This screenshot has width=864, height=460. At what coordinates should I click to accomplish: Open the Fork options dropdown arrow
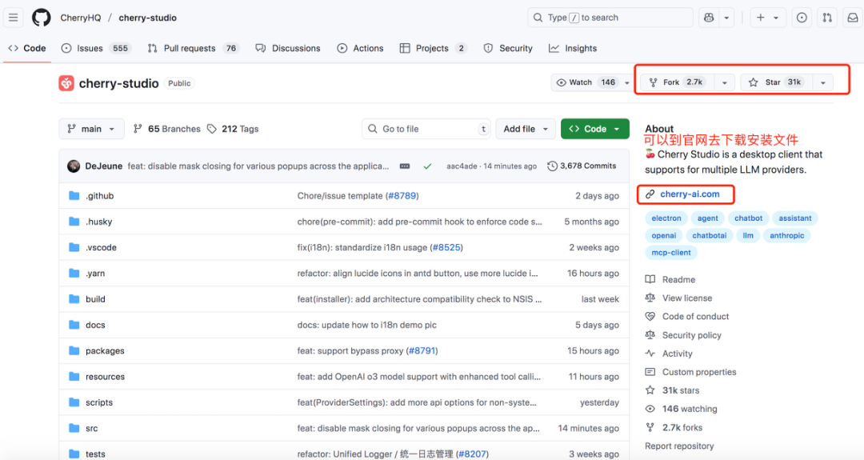tap(725, 82)
